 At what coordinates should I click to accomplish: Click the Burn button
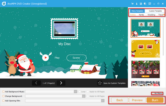155,100
